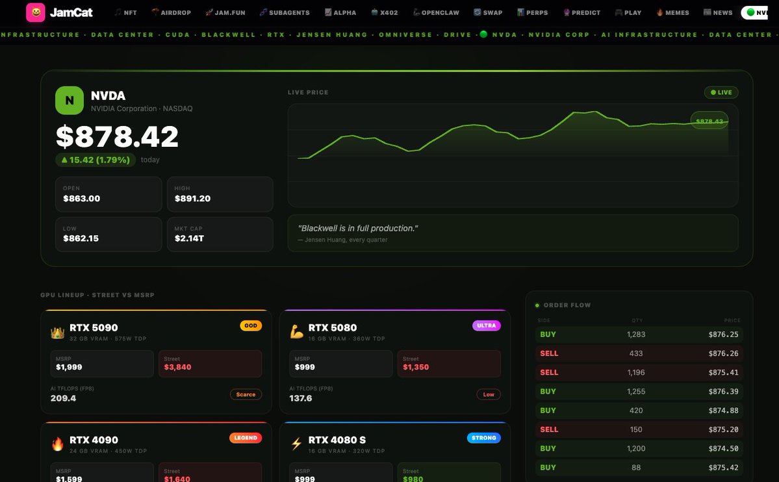This screenshot has height=482, width=779.
Task: Click the HIGH $891.20 stat card
Action: pos(220,194)
